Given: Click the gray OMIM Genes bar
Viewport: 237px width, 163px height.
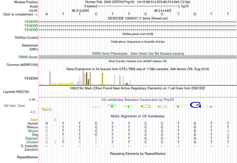Looking at the screenshot, I should (138, 57).
